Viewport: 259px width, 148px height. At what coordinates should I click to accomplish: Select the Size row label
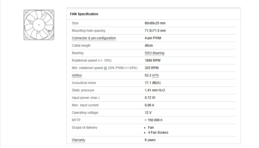(75, 23)
